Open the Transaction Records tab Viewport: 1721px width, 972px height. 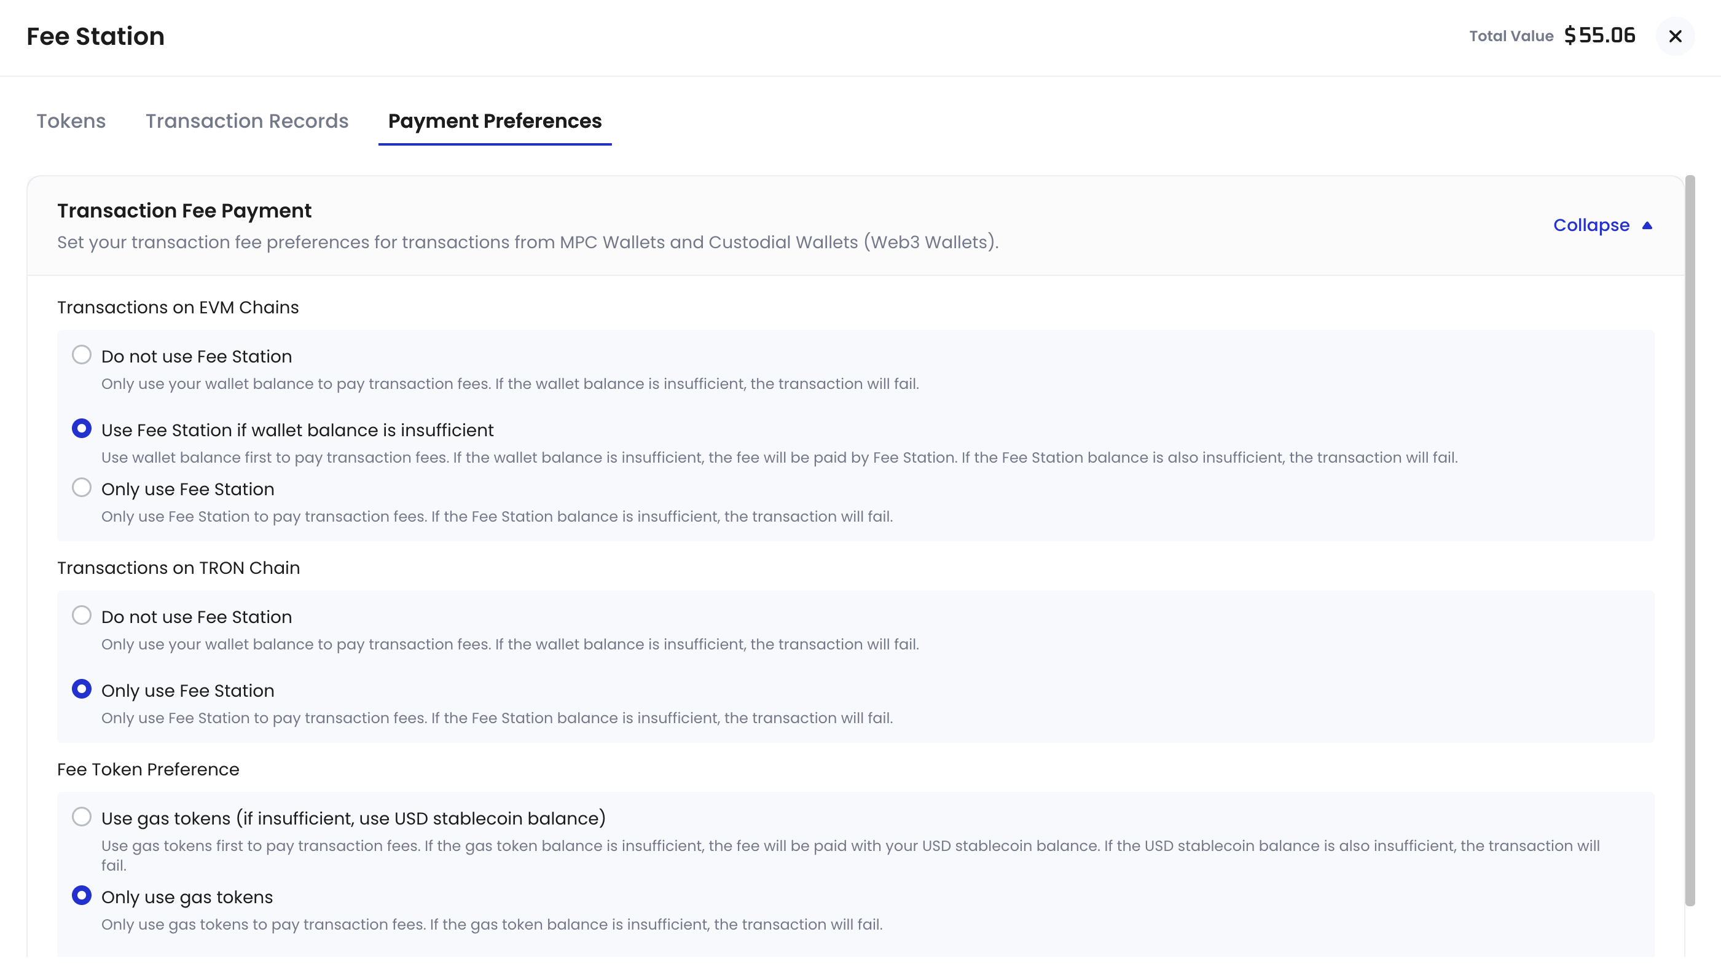point(247,121)
